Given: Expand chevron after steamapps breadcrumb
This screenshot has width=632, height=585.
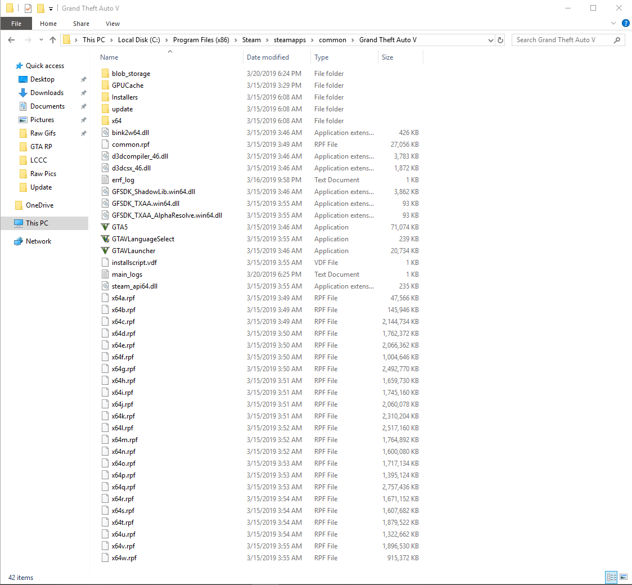Looking at the screenshot, I should 313,40.
